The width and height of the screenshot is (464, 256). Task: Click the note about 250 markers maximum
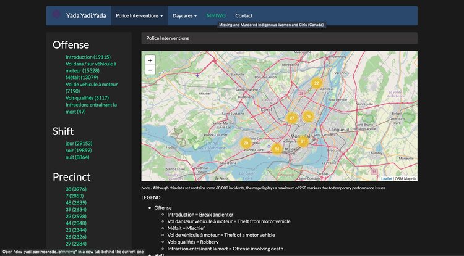coord(264,188)
